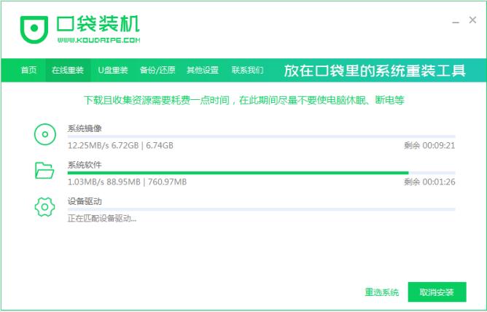Screen dimensions: 487x312
Task: Click the green download notice message
Action: [x=243, y=100]
